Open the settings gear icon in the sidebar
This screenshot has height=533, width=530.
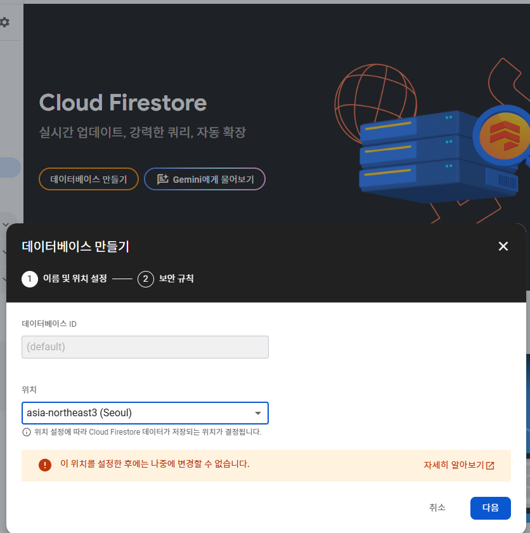pyautogui.click(x=4, y=22)
